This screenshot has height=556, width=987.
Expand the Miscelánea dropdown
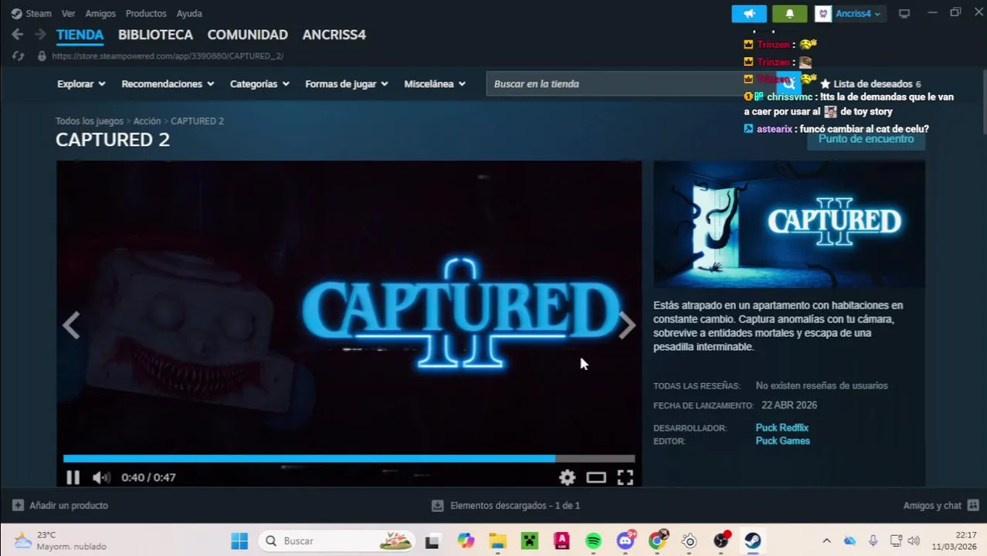435,83
